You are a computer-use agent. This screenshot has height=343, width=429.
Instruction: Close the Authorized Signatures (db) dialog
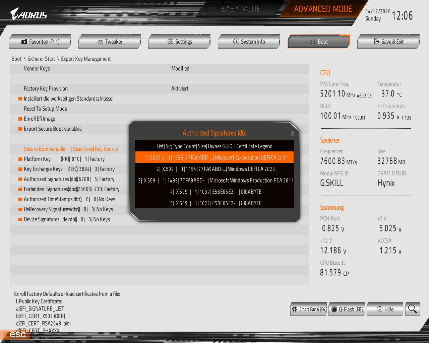pos(292,134)
